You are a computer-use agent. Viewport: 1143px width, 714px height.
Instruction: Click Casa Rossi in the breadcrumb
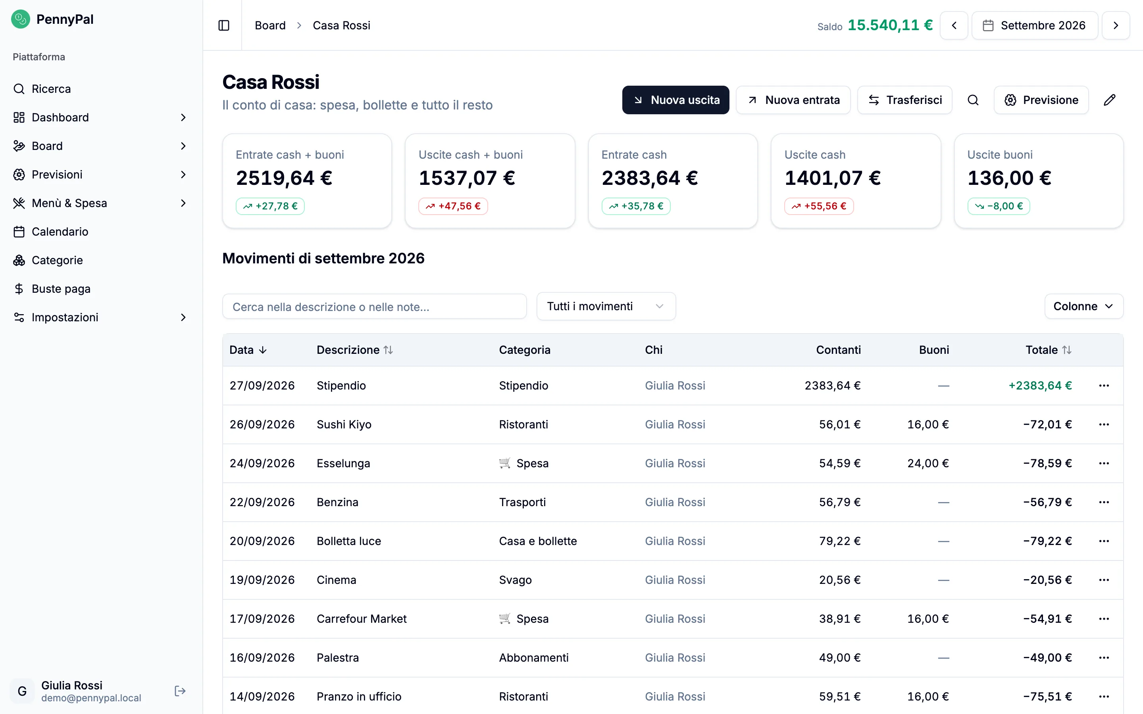[341, 25]
